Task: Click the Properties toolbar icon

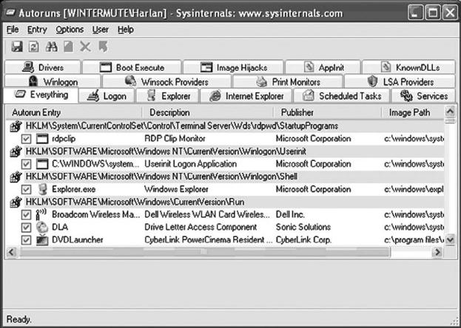Action: coord(68,47)
